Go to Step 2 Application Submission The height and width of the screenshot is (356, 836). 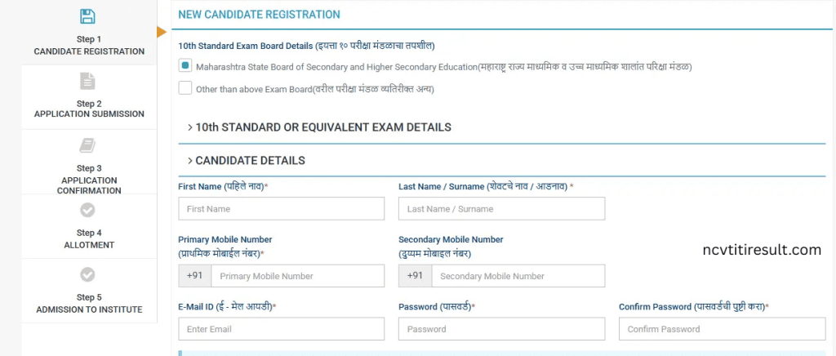click(x=88, y=109)
